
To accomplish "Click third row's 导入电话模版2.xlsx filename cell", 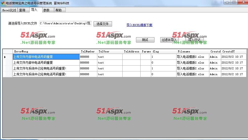I will 193,68.
